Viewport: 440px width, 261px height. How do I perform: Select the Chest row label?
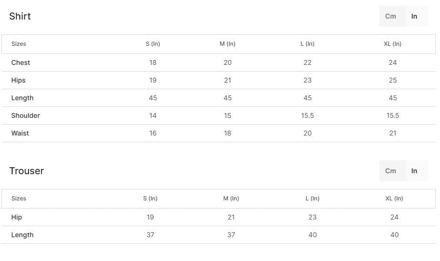point(21,63)
